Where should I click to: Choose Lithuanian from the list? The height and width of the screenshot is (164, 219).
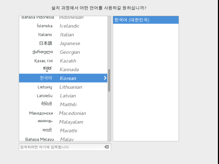[63, 87]
